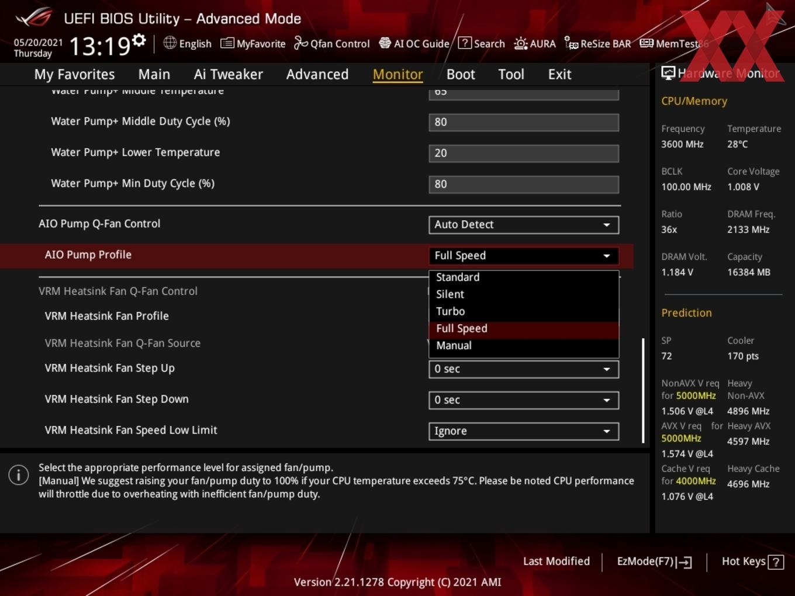Toggle ReSize BAR icon
This screenshot has height=596, width=795.
tap(571, 43)
